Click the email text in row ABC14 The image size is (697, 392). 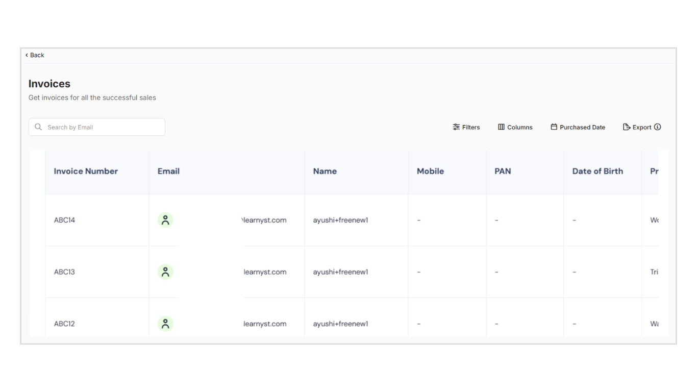(x=263, y=220)
